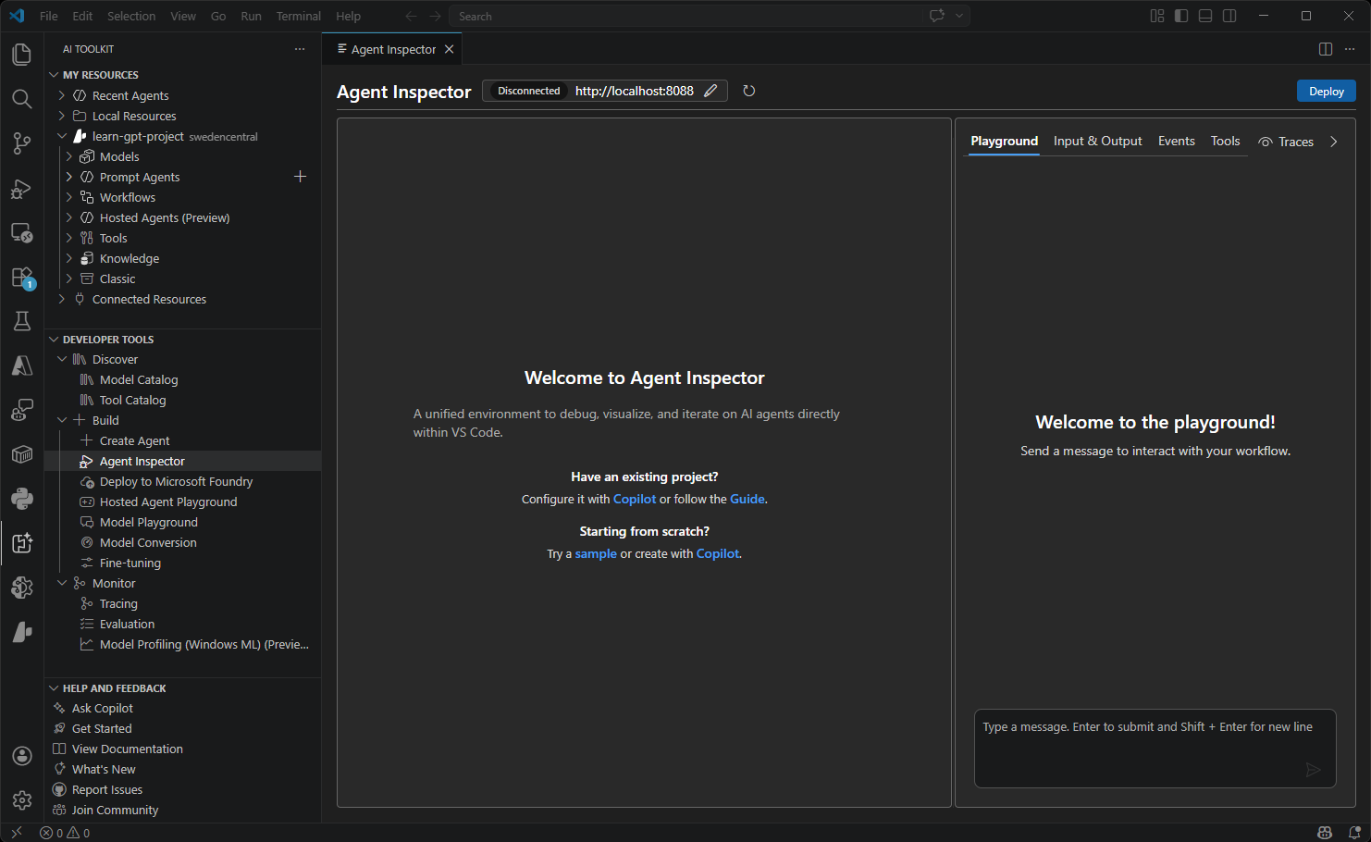1371x842 pixels.
Task: Click the pencil icon to edit endpoint URL
Action: (x=710, y=91)
